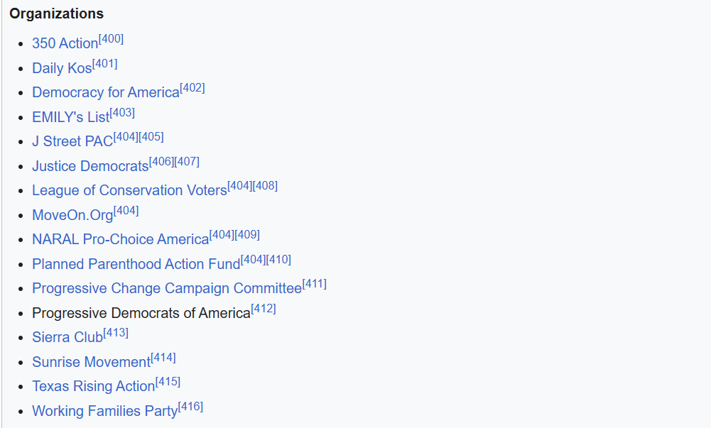This screenshot has width=711, height=428.
Task: Click citation [404] after NARAL Pro-Choice America
Action: pyautogui.click(x=222, y=235)
